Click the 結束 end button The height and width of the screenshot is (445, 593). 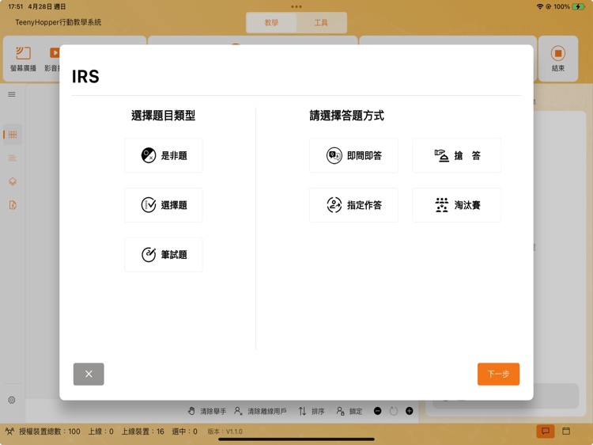click(x=558, y=59)
